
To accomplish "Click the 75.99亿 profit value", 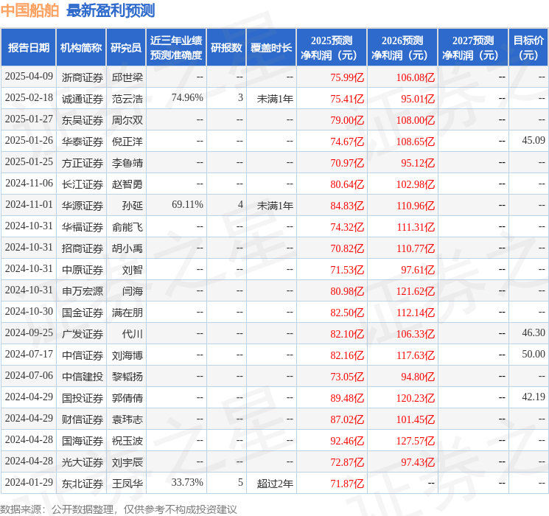I will pyautogui.click(x=347, y=77).
